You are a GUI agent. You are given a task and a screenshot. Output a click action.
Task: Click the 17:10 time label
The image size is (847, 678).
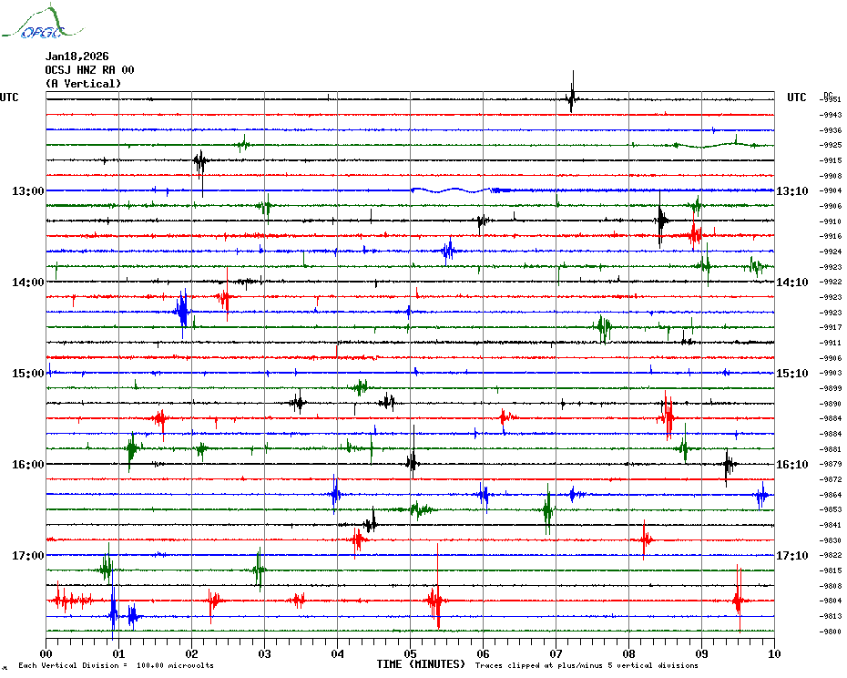tap(792, 556)
